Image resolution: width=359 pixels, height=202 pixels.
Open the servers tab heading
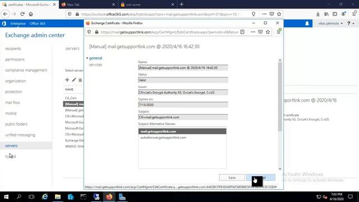[x=72, y=49]
